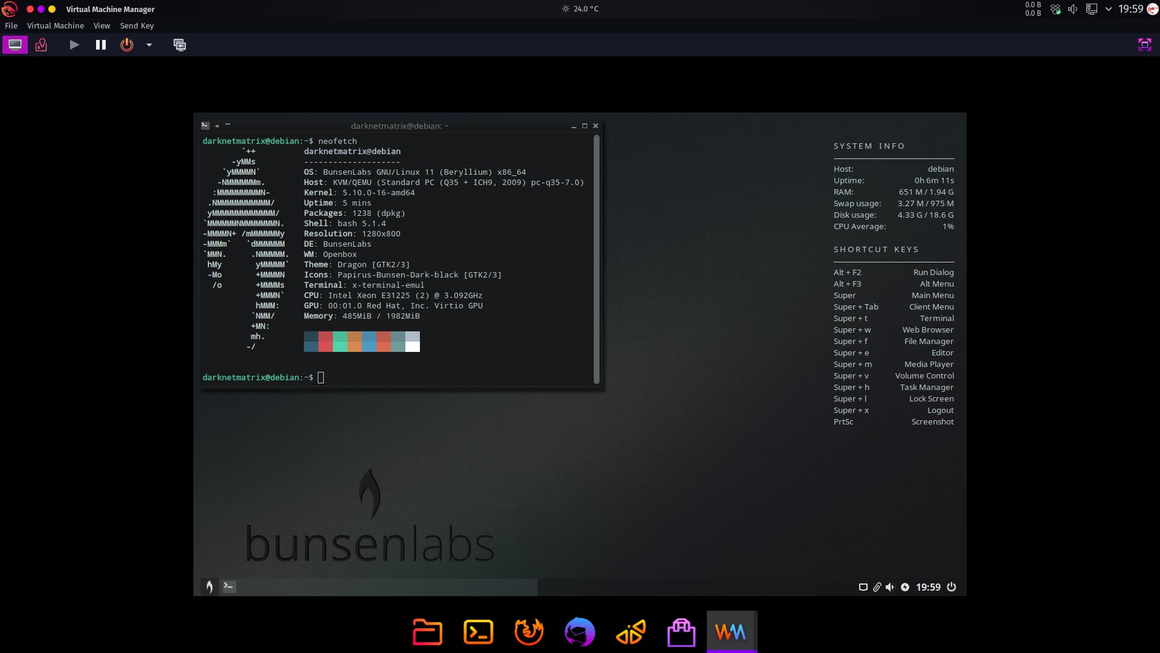Click the SYSTEM INFO heading on desktop
Screen dimensions: 1160x653
tap(869, 146)
